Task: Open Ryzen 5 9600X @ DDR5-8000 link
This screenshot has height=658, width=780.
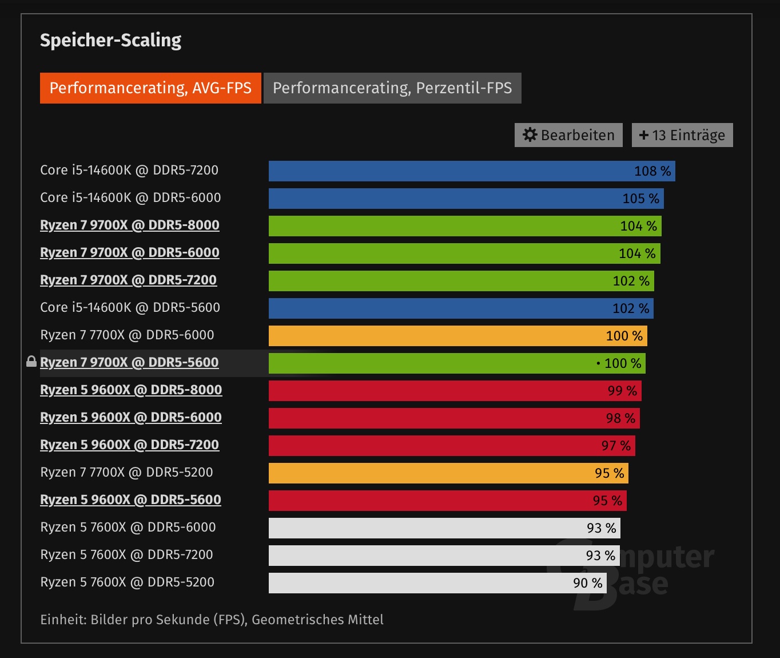Action: pyautogui.click(x=131, y=390)
